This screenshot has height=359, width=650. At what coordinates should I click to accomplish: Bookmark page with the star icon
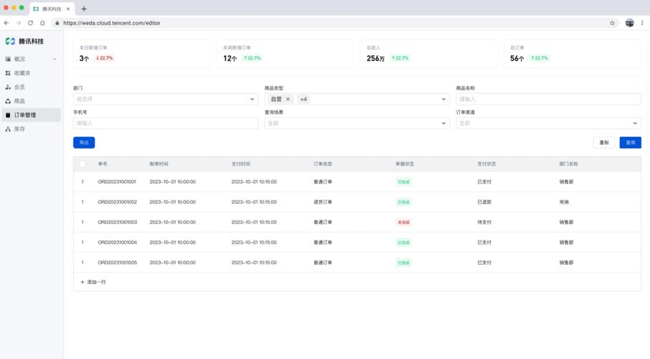tap(612, 23)
